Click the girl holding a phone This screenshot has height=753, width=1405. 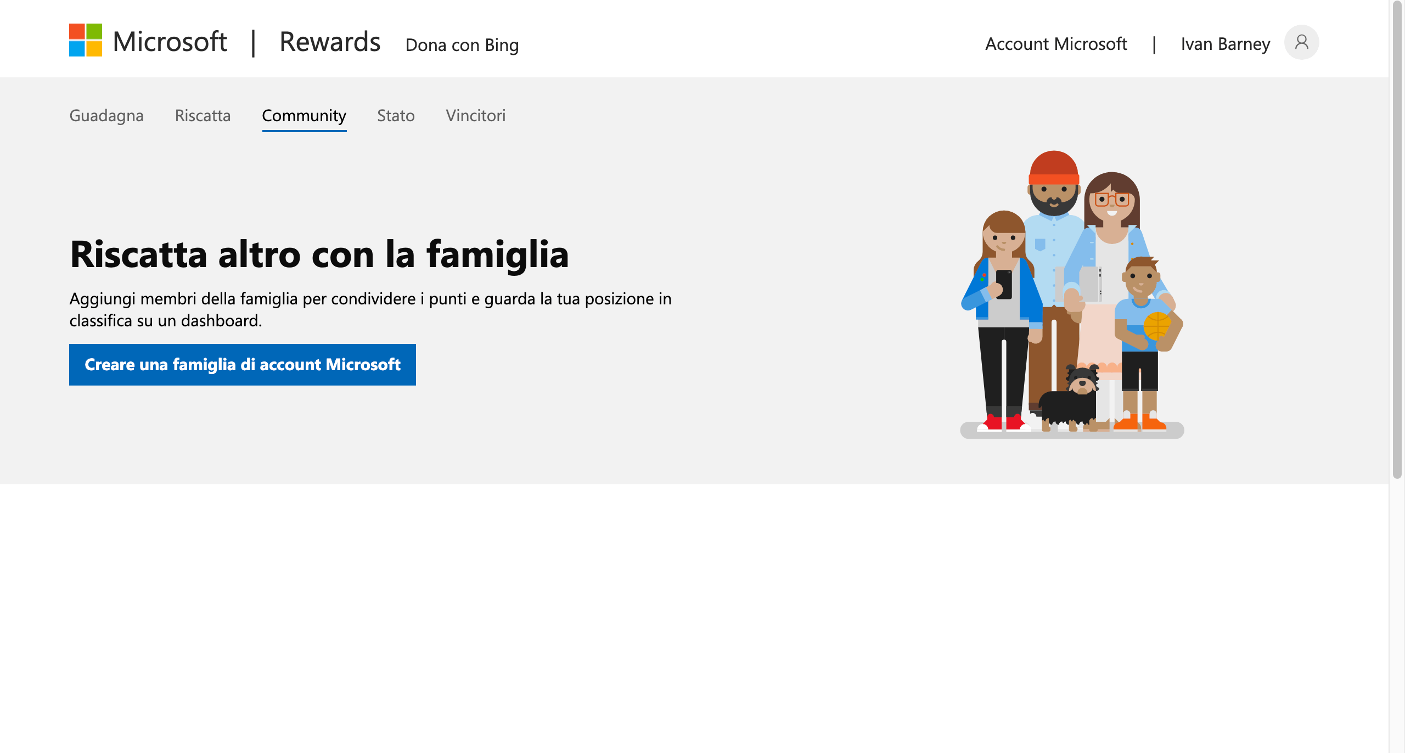(1003, 307)
